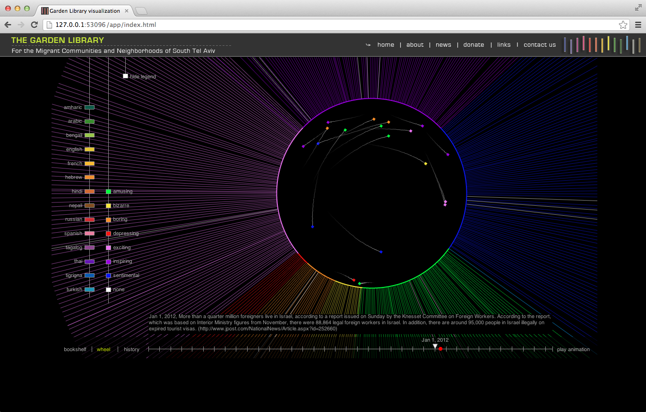Choose the inspiring purple legend square
The image size is (646, 412).
108,261
